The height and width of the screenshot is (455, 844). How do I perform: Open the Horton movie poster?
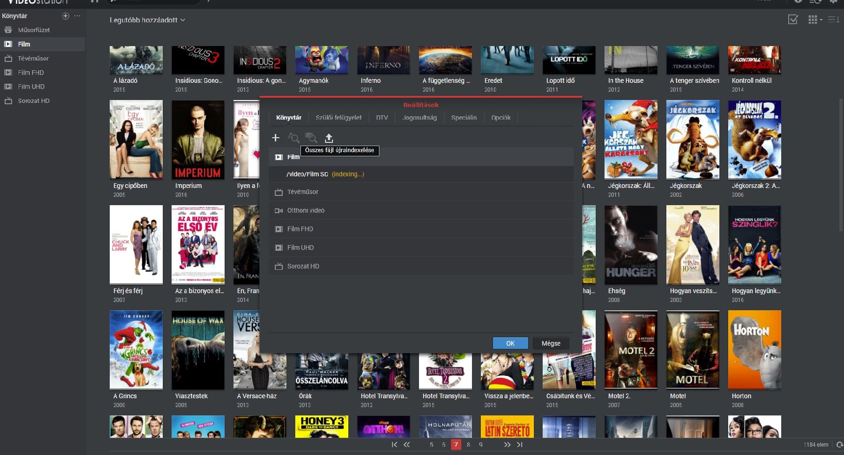pyautogui.click(x=755, y=350)
